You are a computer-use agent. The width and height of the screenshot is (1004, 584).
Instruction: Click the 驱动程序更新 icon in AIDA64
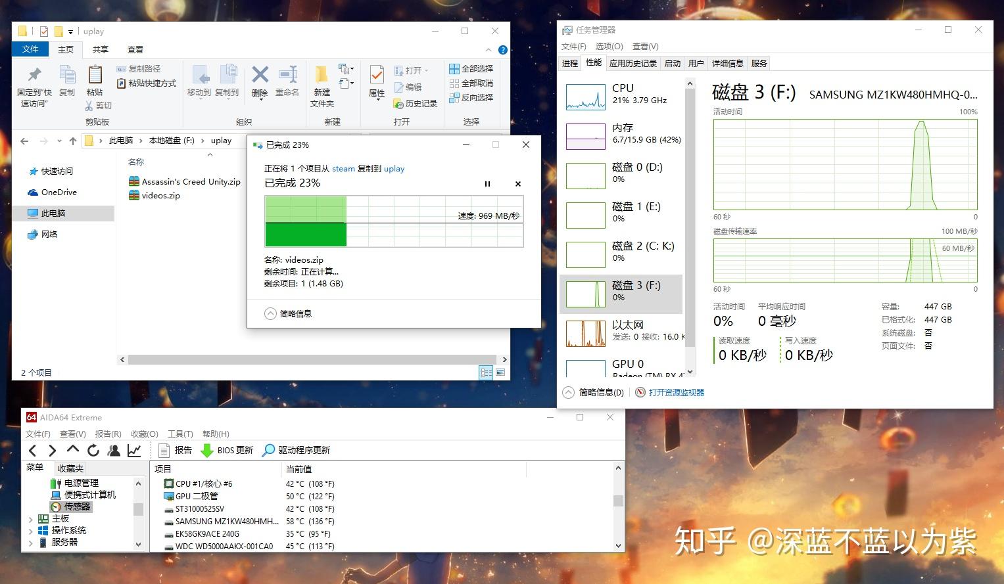pos(298,450)
